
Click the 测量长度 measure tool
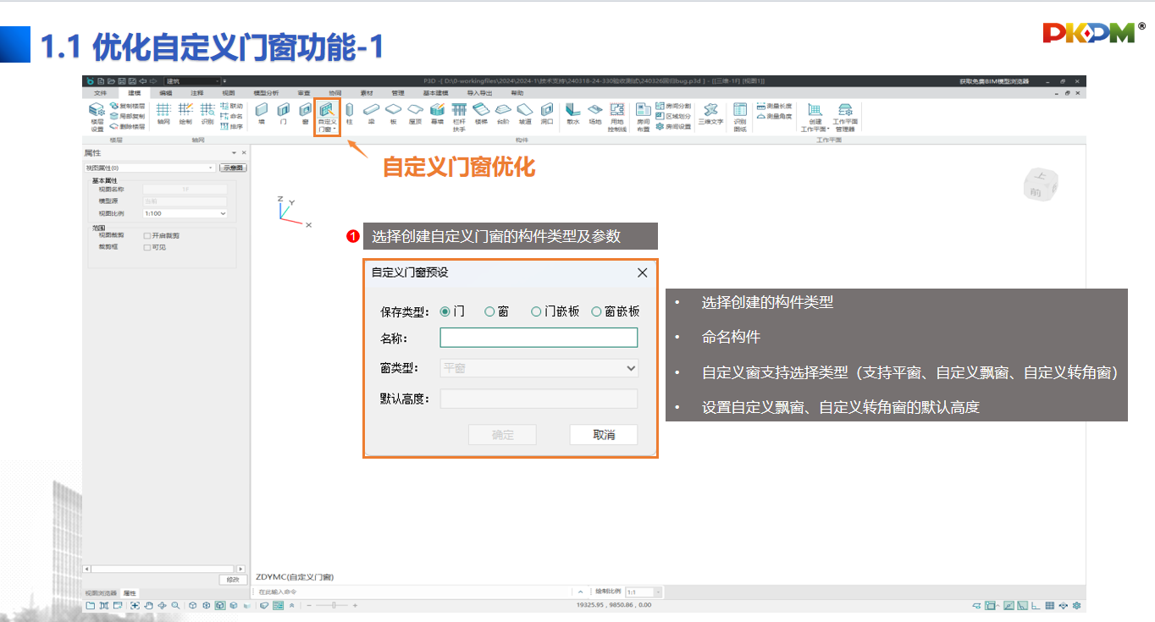point(774,106)
